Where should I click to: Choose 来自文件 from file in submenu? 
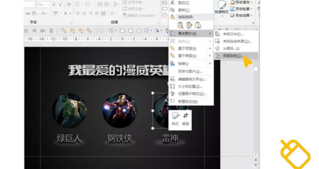tap(236, 34)
